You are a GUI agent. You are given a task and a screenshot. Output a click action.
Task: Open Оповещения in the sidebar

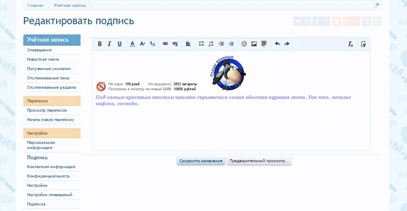[x=52, y=50]
